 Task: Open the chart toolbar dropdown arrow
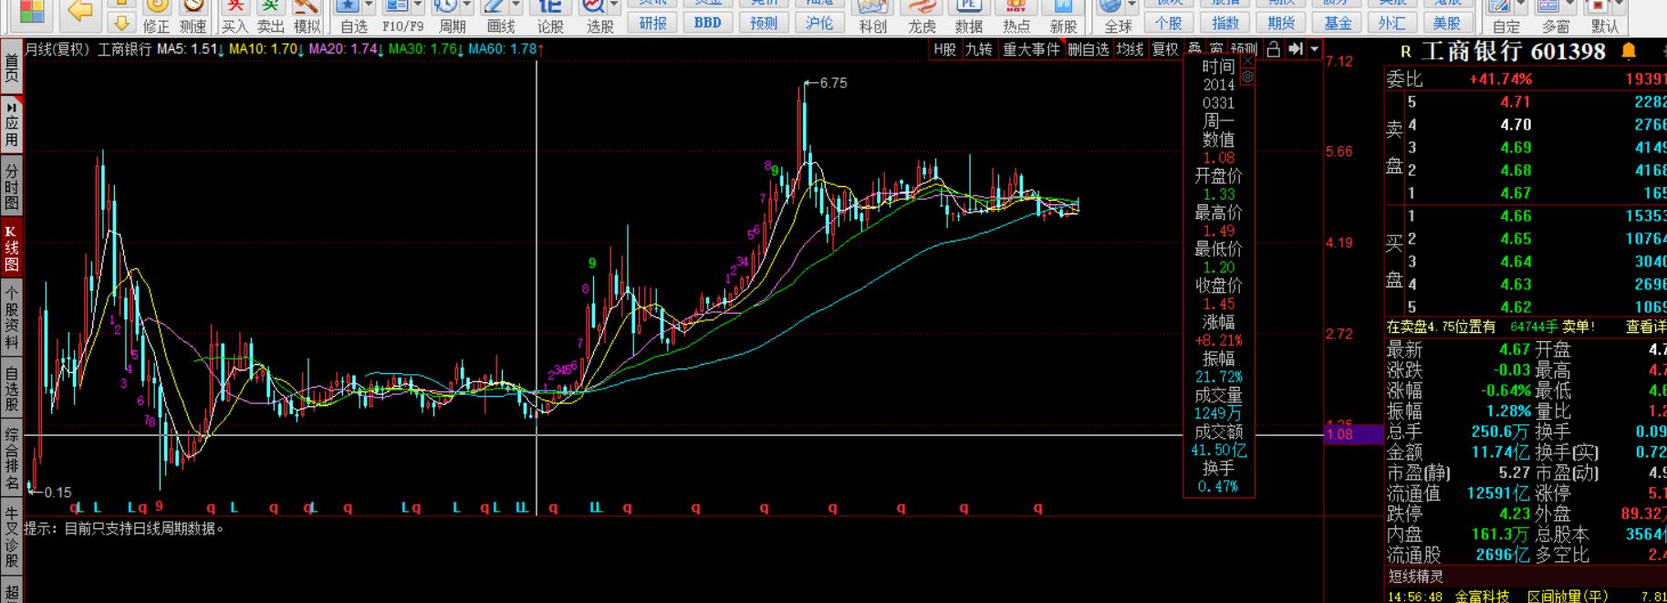click(1314, 49)
